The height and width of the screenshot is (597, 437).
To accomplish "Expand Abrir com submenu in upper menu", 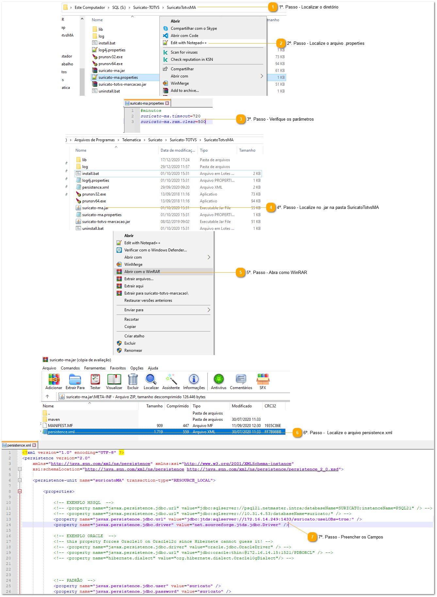I will pyautogui.click(x=262, y=76).
